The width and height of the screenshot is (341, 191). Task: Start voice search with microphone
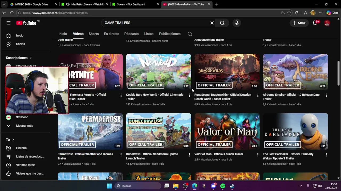click(x=237, y=23)
